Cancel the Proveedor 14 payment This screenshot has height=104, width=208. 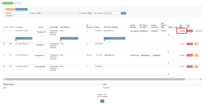(x=190, y=44)
